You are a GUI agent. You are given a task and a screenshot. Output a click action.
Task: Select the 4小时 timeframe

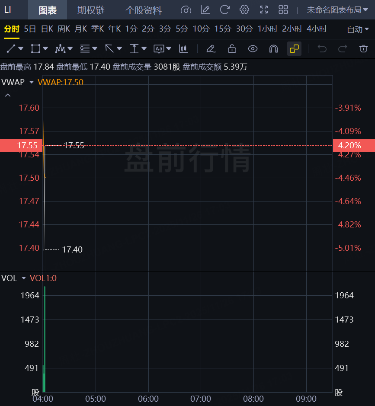(317, 29)
